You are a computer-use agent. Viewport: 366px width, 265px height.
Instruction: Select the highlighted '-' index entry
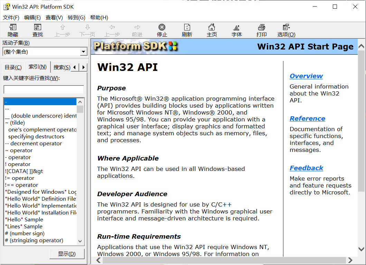coord(40,102)
